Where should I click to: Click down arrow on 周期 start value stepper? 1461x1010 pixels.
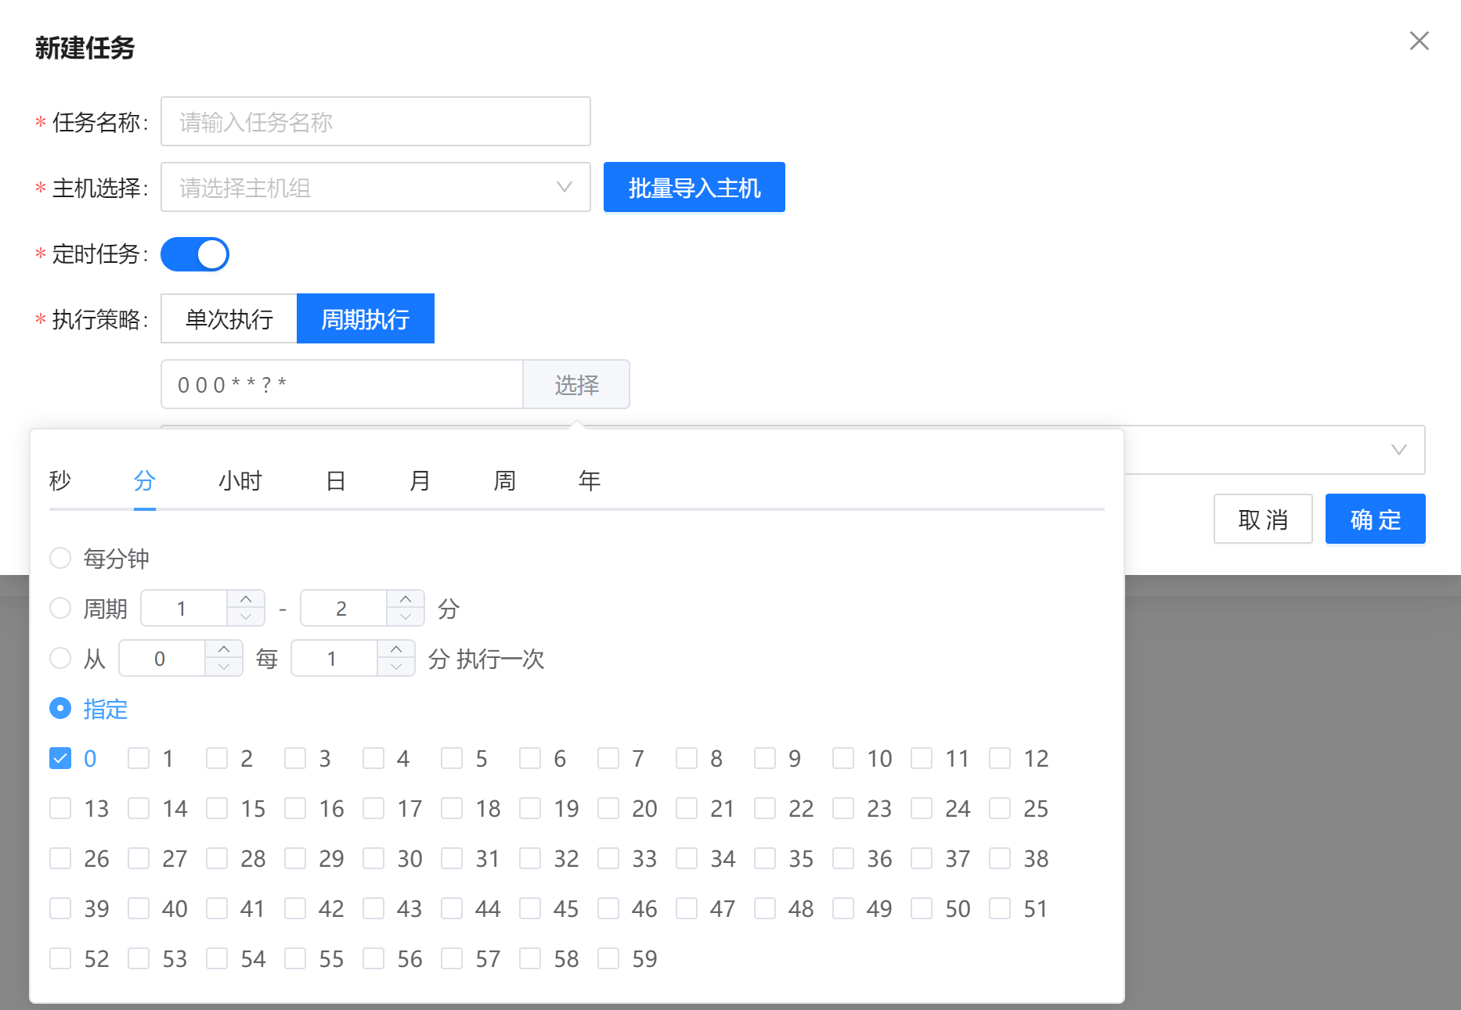coord(246,617)
